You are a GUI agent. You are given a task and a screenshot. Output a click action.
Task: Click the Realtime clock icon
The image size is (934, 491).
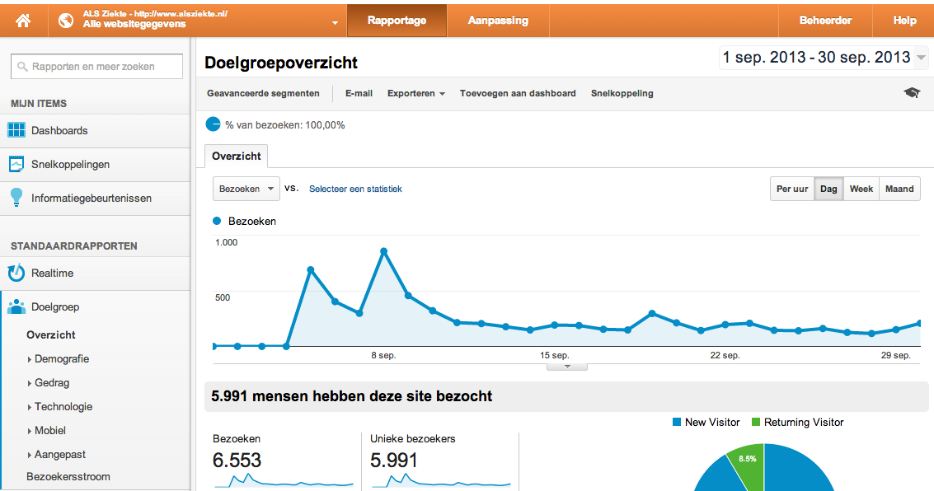(16, 273)
